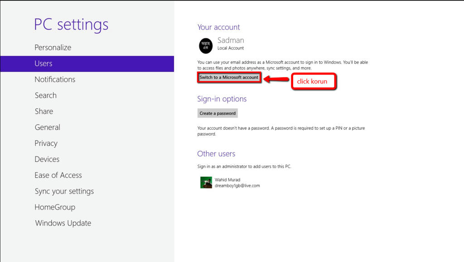Open Windows Update in sidebar

click(x=63, y=223)
